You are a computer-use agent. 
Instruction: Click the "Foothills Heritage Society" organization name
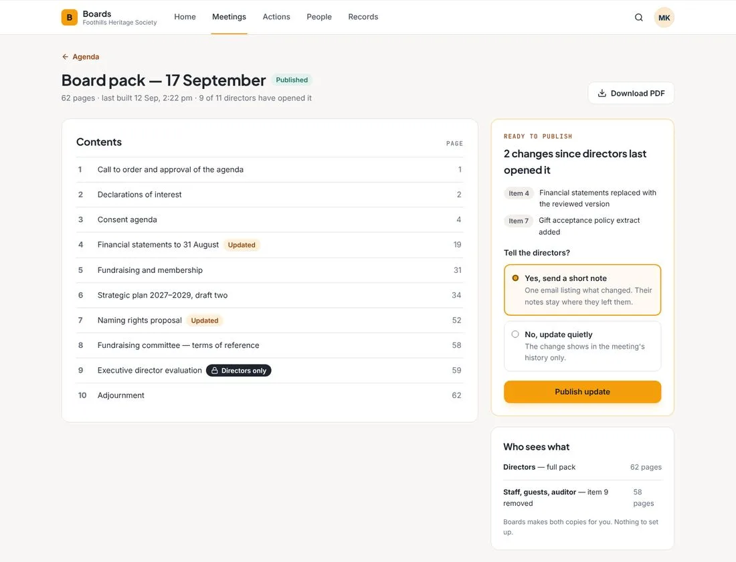[x=120, y=23]
